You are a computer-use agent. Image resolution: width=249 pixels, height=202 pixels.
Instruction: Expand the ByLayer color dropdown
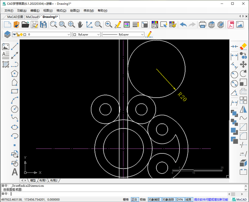coord(86,35)
